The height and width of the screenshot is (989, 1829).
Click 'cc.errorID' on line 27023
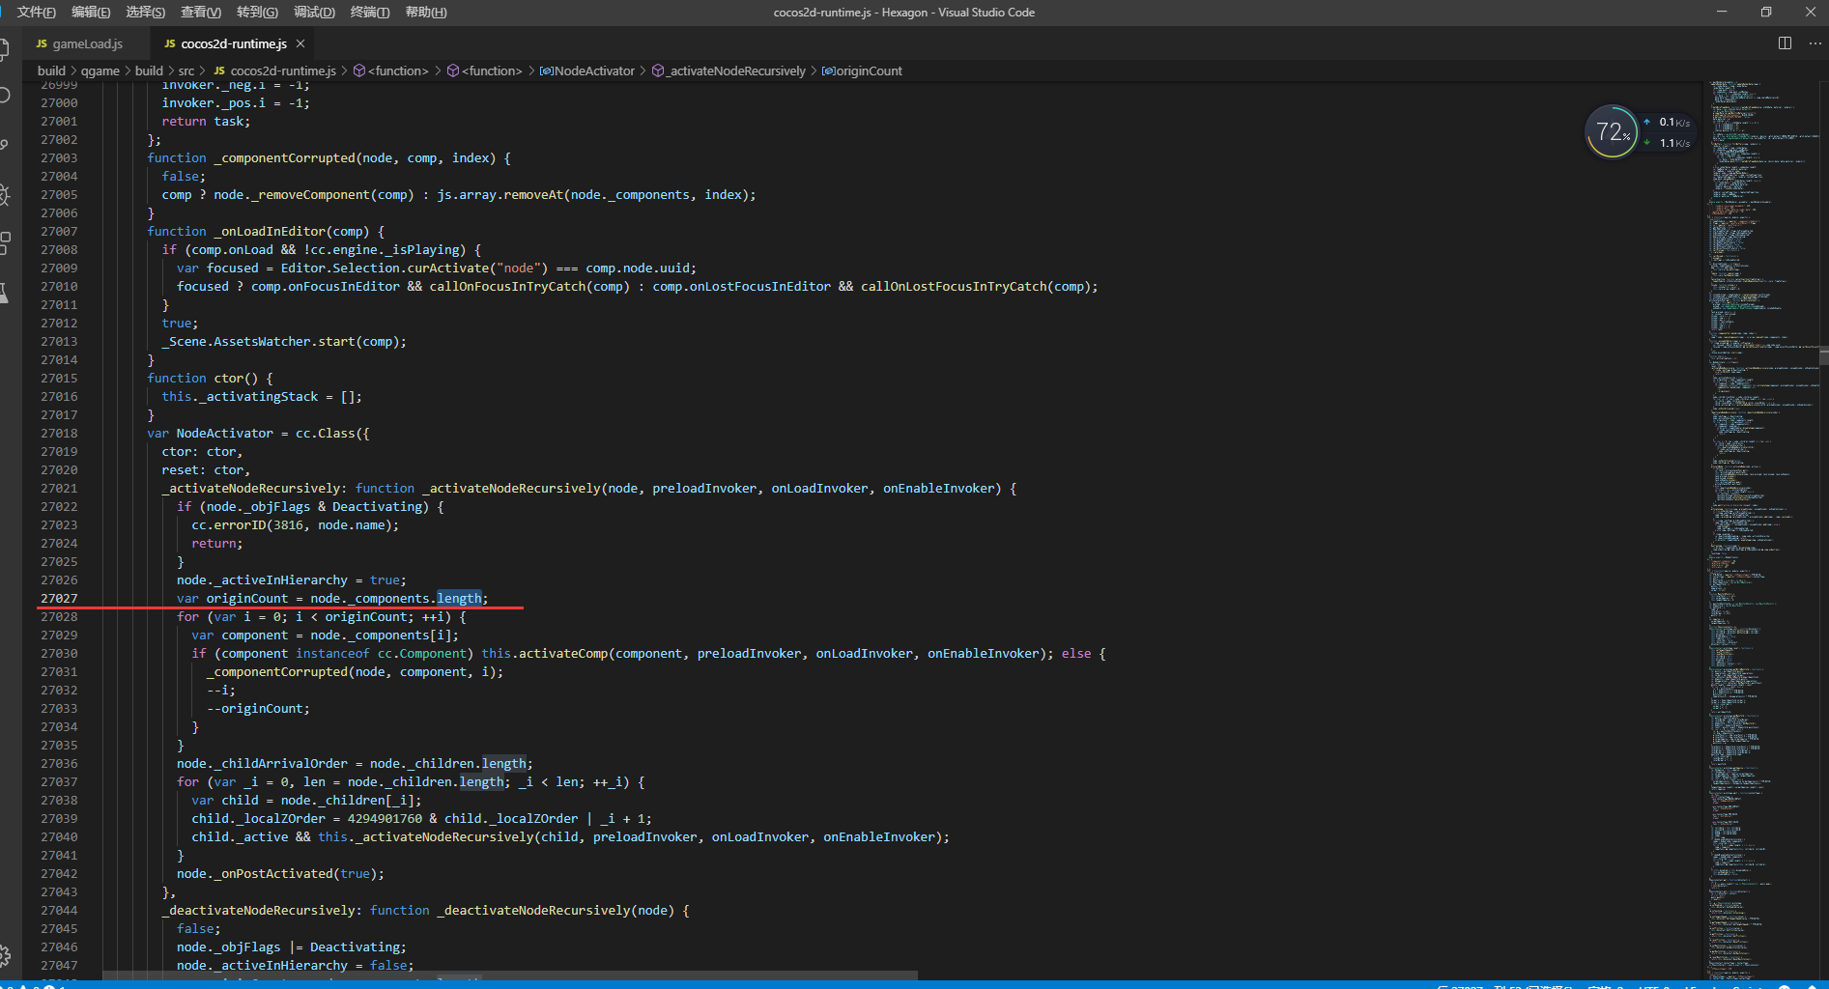tap(229, 525)
